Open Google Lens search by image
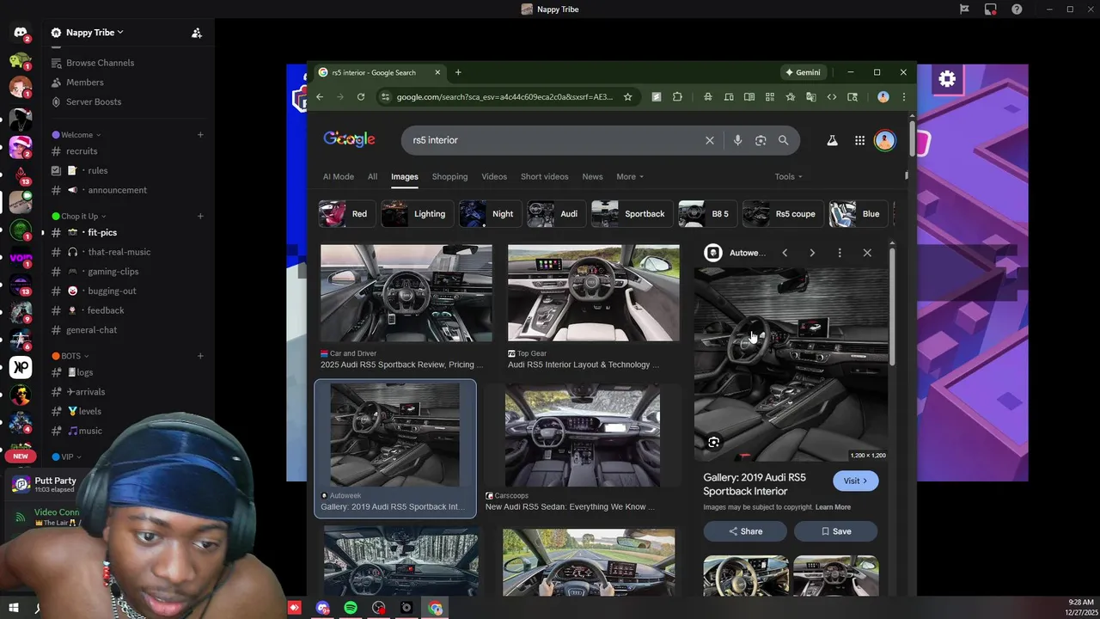 [761, 140]
